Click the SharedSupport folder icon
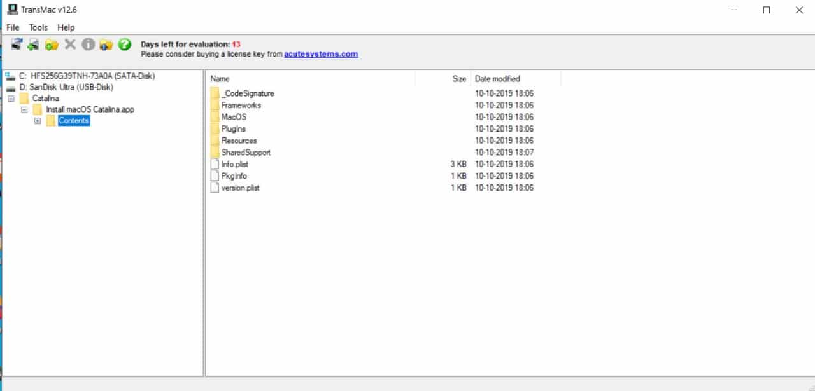Screen dimensions: 815x391 point(215,152)
